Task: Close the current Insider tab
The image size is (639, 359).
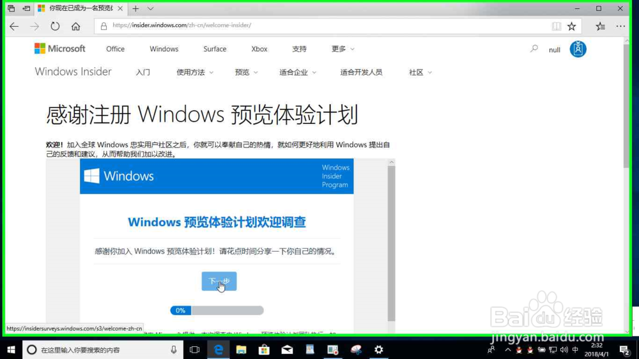Action: click(120, 8)
